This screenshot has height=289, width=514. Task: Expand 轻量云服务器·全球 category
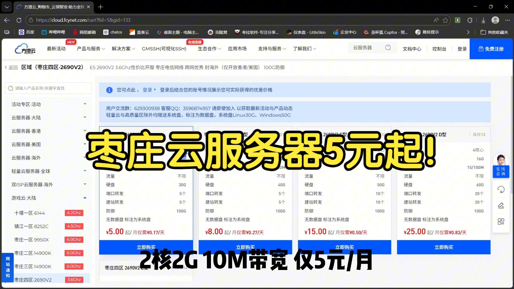click(48, 171)
